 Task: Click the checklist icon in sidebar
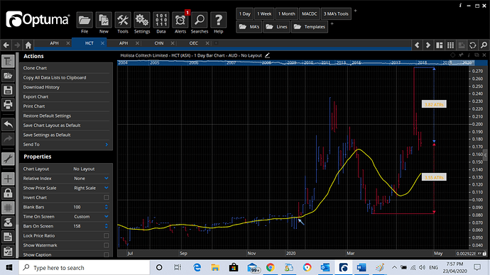pyautogui.click(x=8, y=252)
